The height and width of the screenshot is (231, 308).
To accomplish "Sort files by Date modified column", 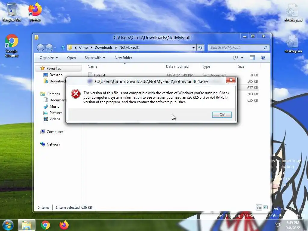I will (x=177, y=66).
